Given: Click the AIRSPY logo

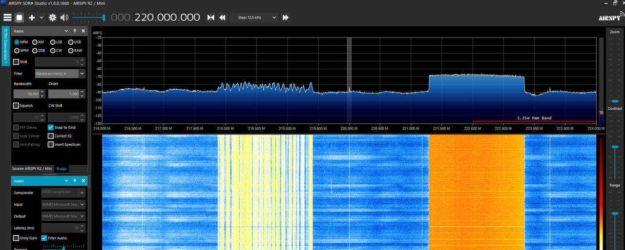Looking at the screenshot, I should (x=611, y=16).
